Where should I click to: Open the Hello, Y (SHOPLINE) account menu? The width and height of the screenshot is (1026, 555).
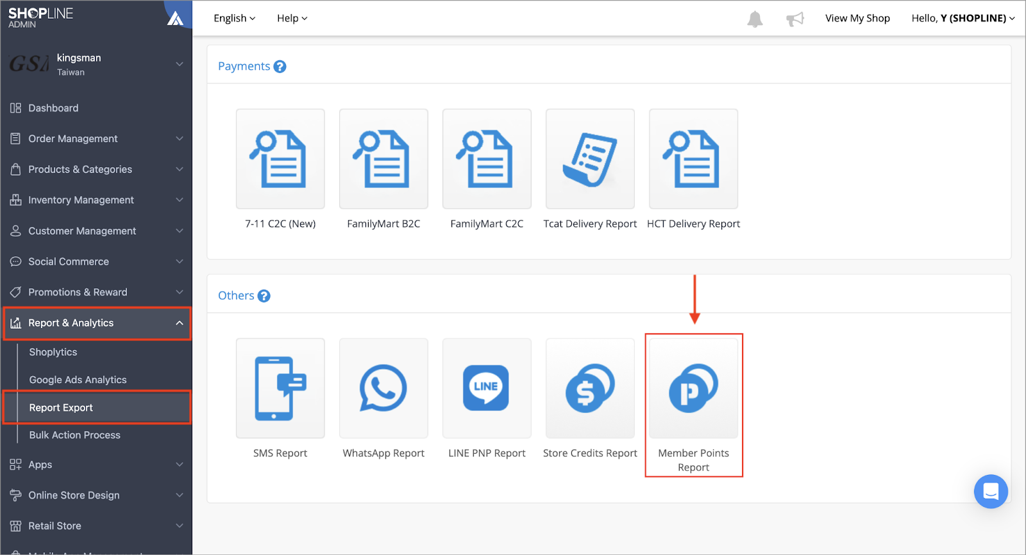[963, 19]
